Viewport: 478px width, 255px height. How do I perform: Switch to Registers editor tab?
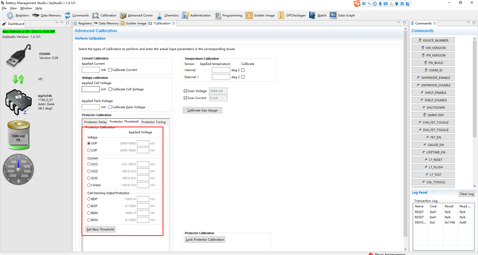[83, 23]
